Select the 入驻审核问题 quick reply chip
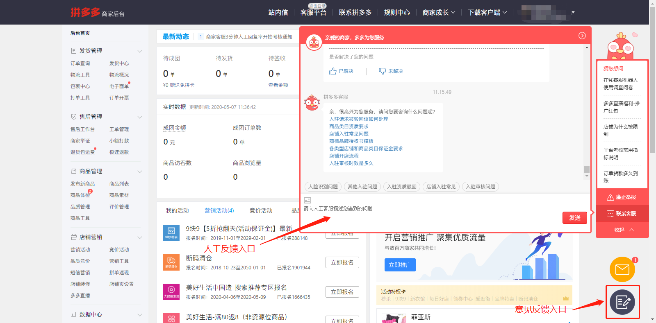Viewport: 656px width, 323px height. coord(481,187)
